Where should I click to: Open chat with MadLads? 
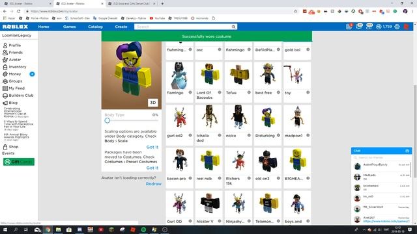381,177
